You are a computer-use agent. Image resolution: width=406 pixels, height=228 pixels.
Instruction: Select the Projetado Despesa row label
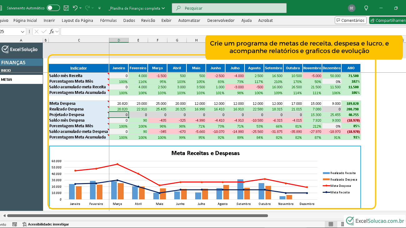79,115
